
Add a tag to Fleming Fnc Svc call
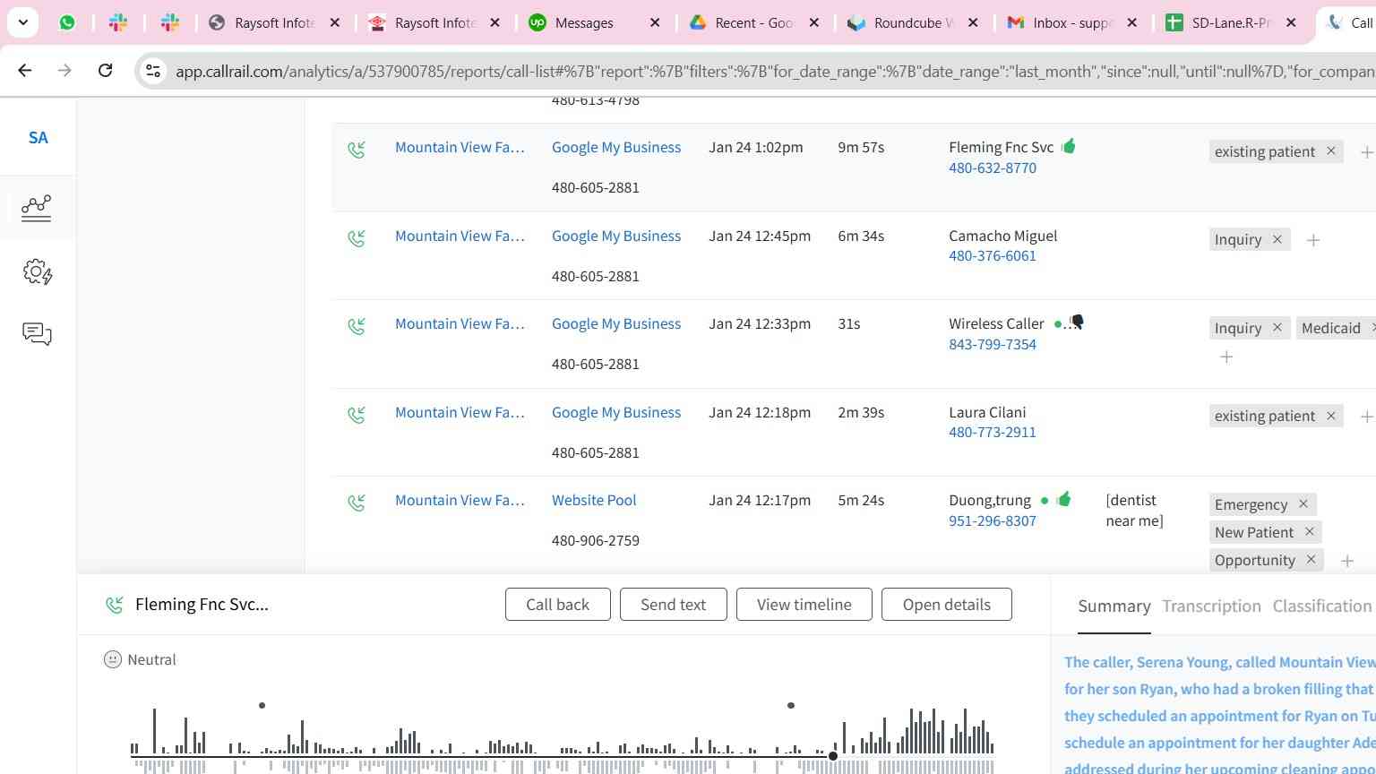1366,152
